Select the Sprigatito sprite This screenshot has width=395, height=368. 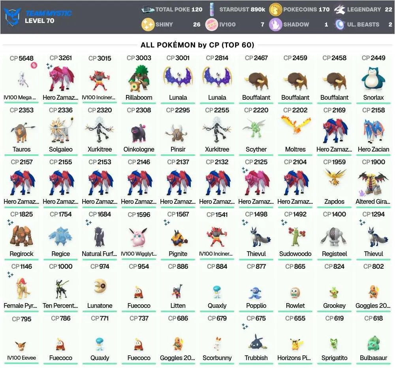click(334, 343)
